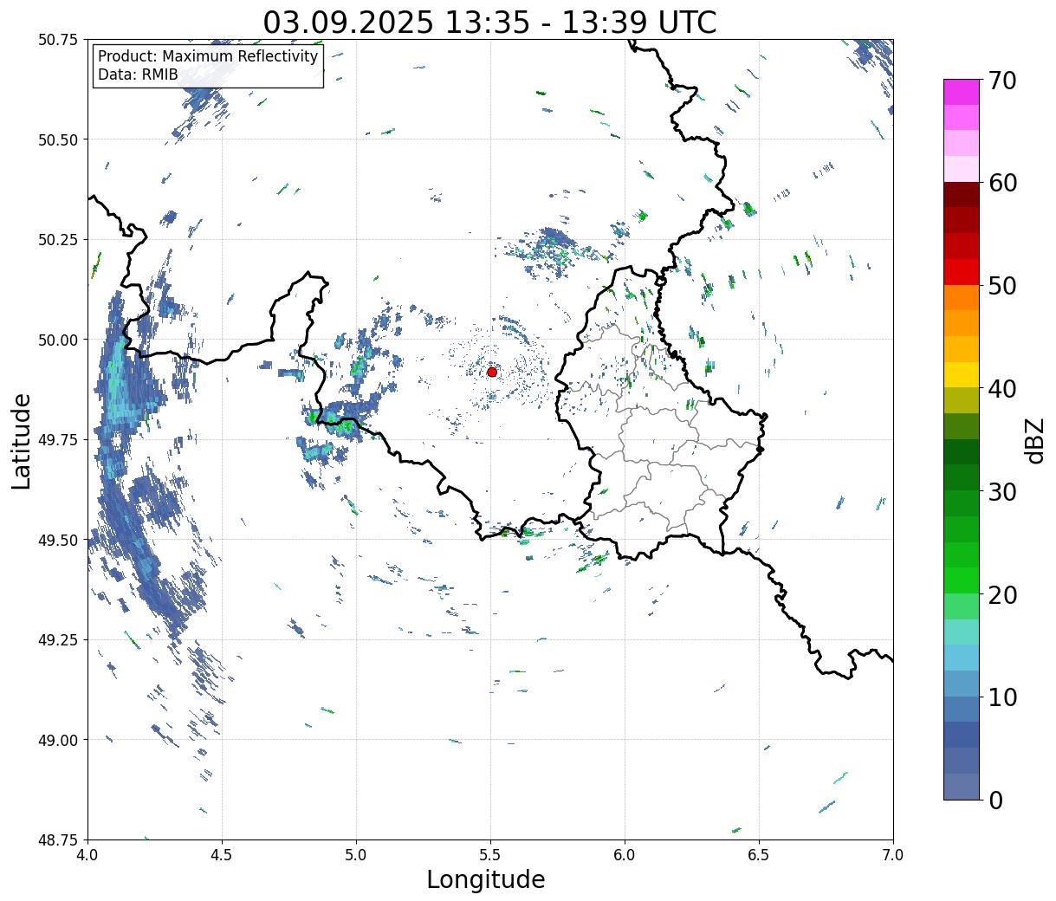
Task: Click the 'Data: RMIB' label
Action: [138, 75]
